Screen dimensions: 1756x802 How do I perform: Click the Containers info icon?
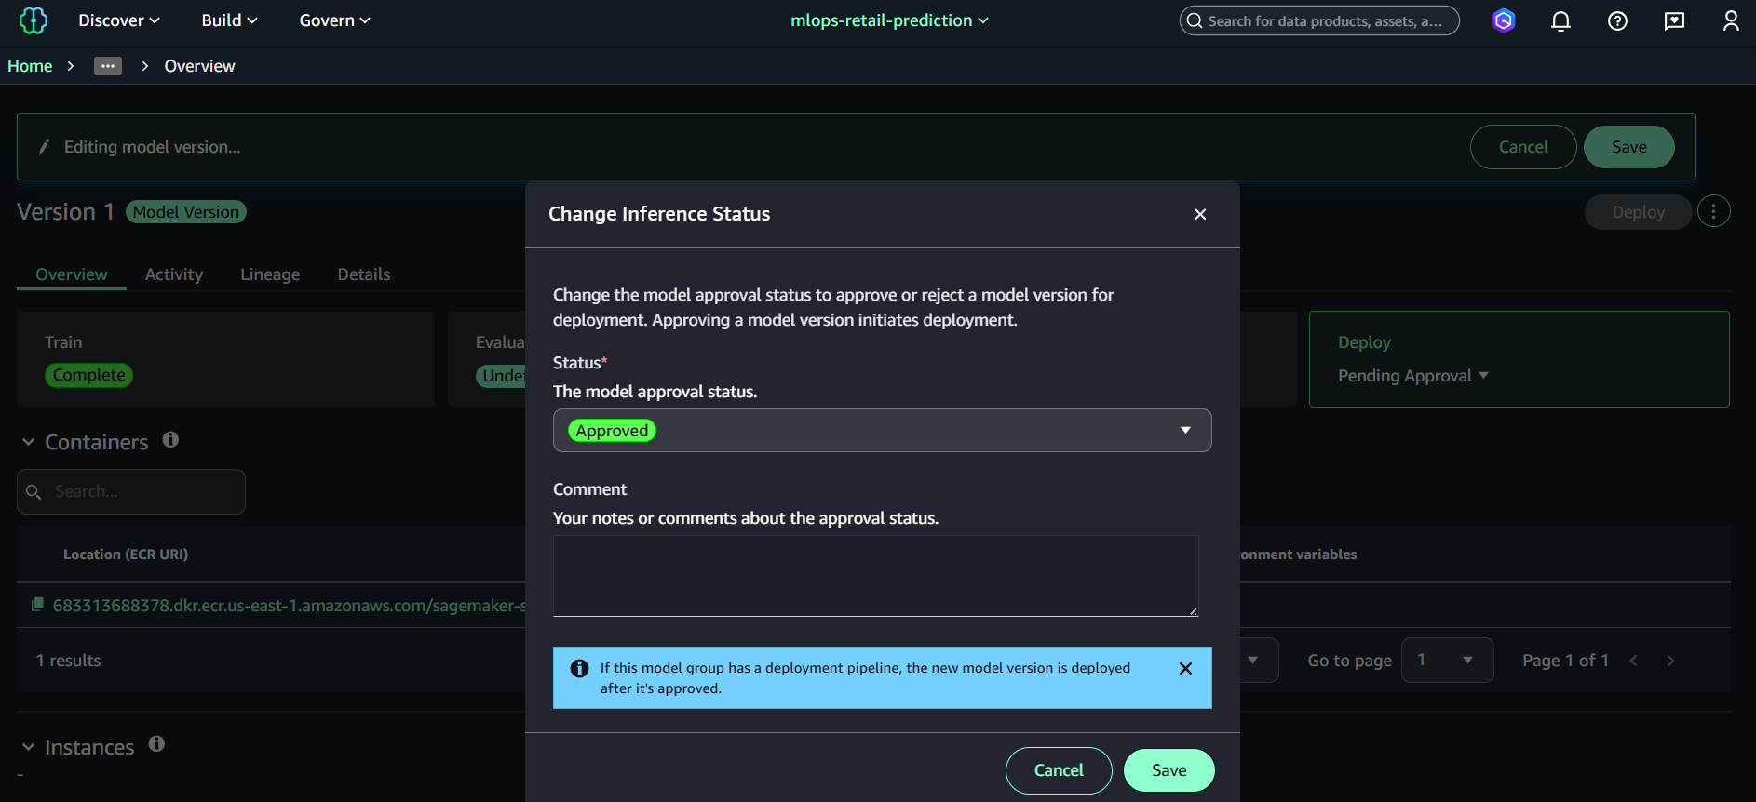tap(170, 439)
